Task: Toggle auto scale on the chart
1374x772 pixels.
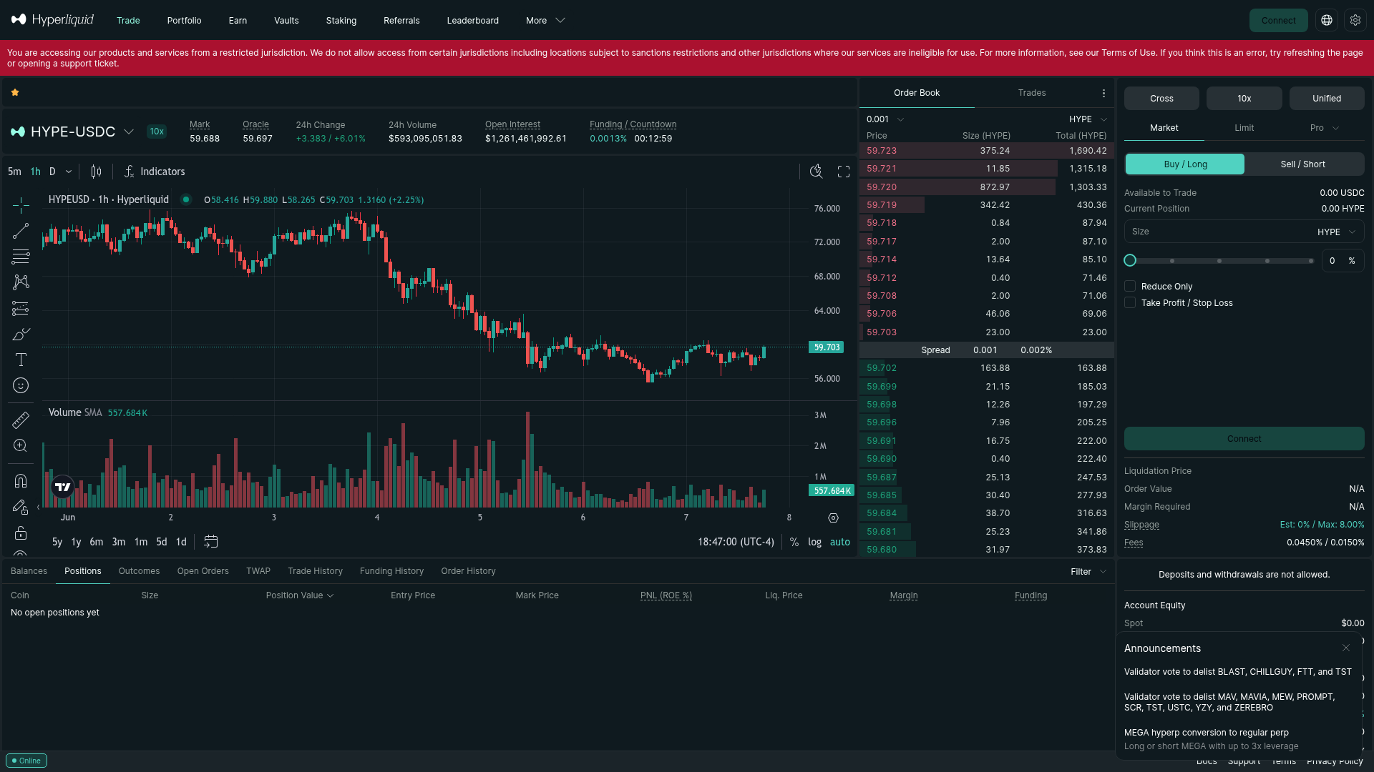Action: click(840, 542)
